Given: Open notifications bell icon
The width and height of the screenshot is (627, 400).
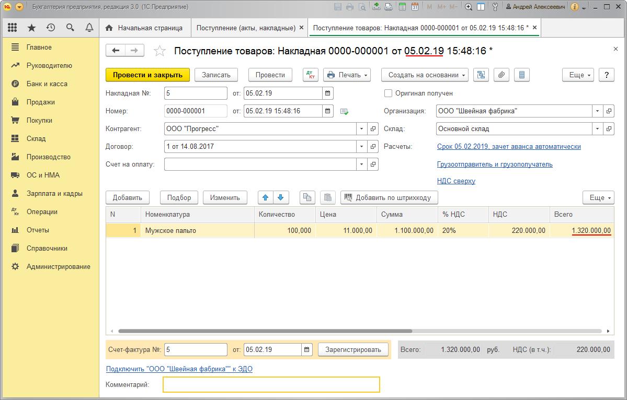Looking at the screenshot, I should coord(89,28).
